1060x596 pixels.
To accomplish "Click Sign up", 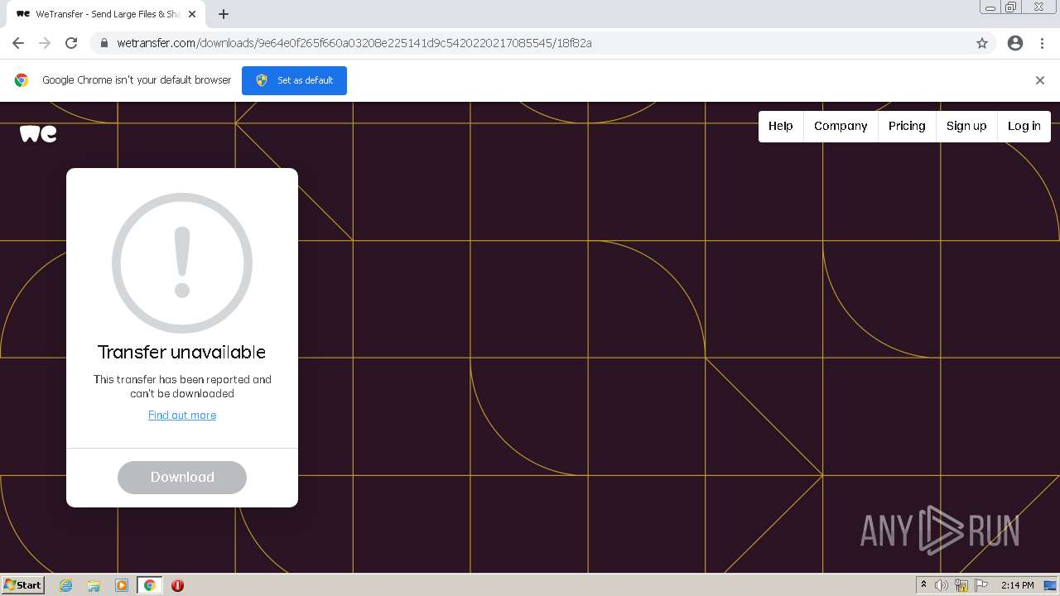I will point(966,126).
